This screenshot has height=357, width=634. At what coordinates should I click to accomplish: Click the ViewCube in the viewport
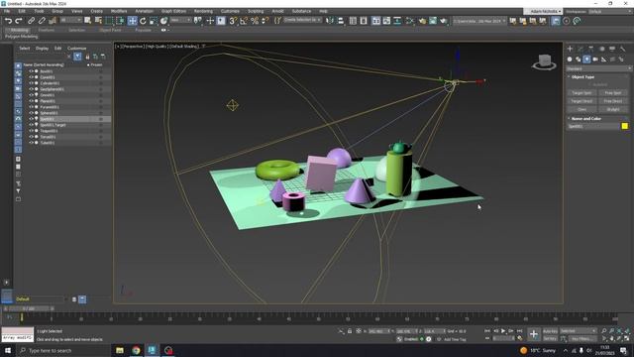click(544, 61)
